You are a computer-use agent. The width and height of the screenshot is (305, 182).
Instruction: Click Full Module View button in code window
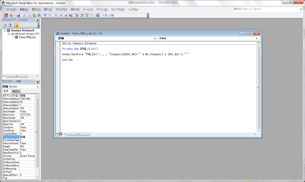61,134
